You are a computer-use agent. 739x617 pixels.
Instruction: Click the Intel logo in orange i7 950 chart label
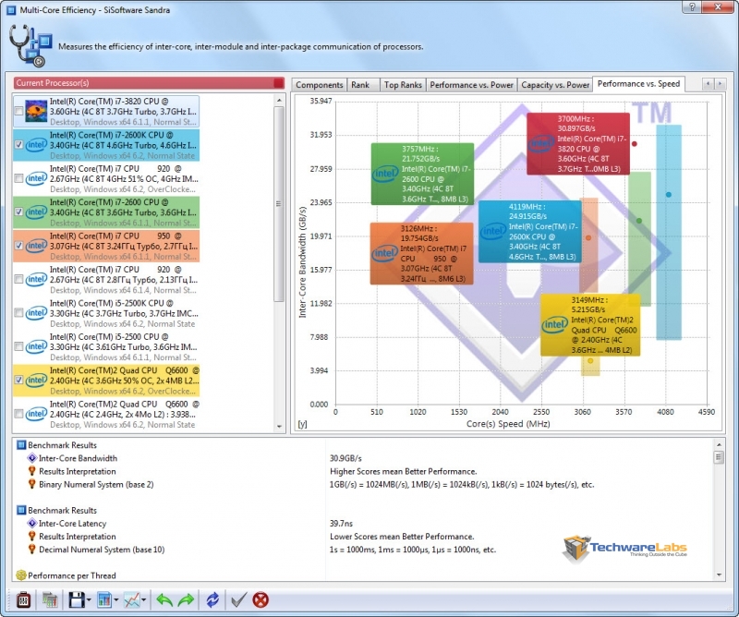tap(384, 254)
